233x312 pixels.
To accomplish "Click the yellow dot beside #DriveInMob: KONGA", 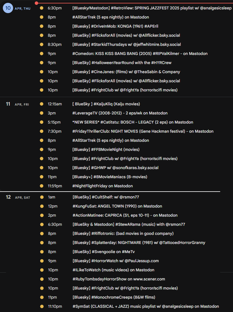I will click(41, 26).
